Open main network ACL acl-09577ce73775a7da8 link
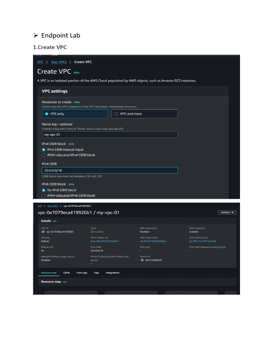This screenshot has height=364, width=273. (202, 241)
